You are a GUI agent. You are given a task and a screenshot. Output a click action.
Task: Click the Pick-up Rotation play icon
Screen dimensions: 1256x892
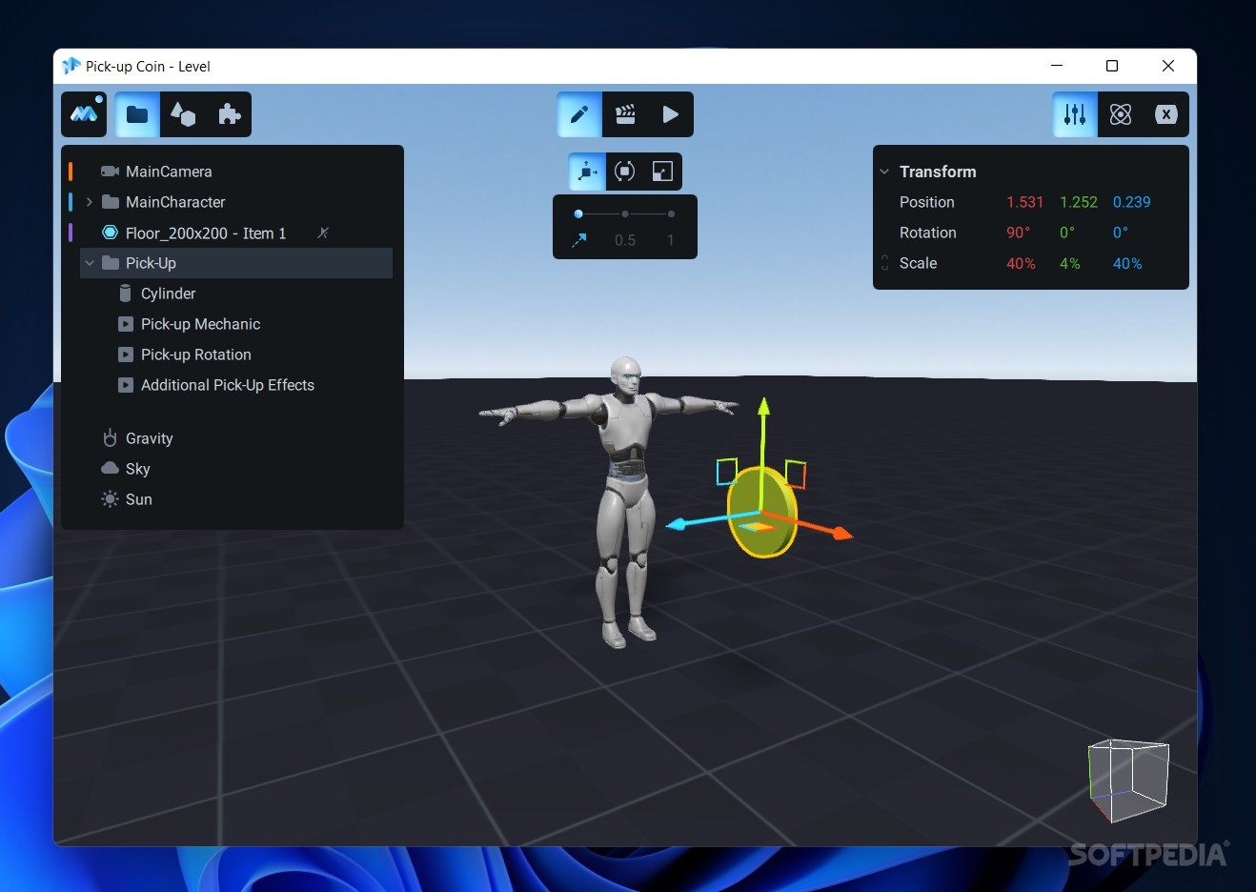click(125, 355)
